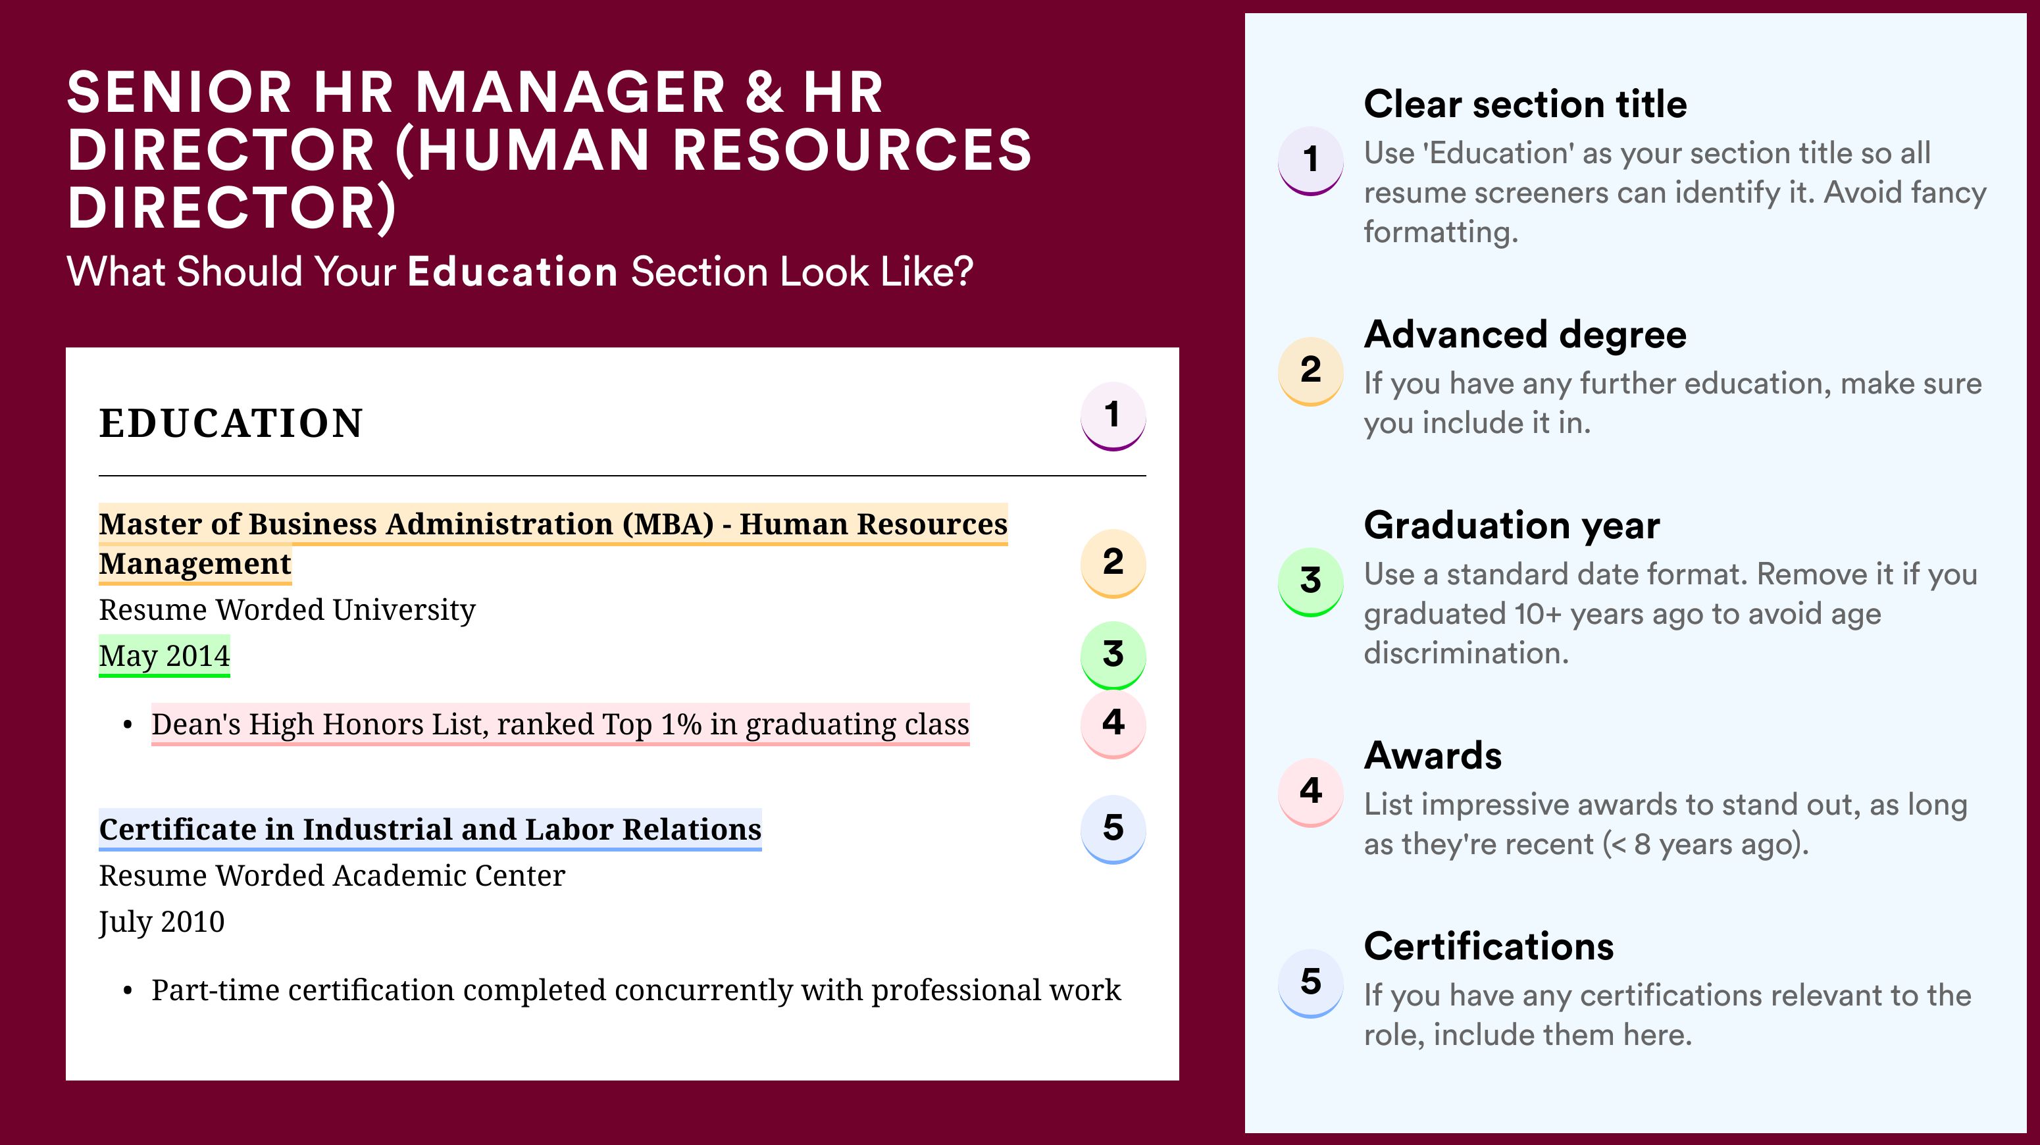The image size is (2040, 1145).
Task: Click badge 3 next to Graduation year
Action: [1311, 581]
